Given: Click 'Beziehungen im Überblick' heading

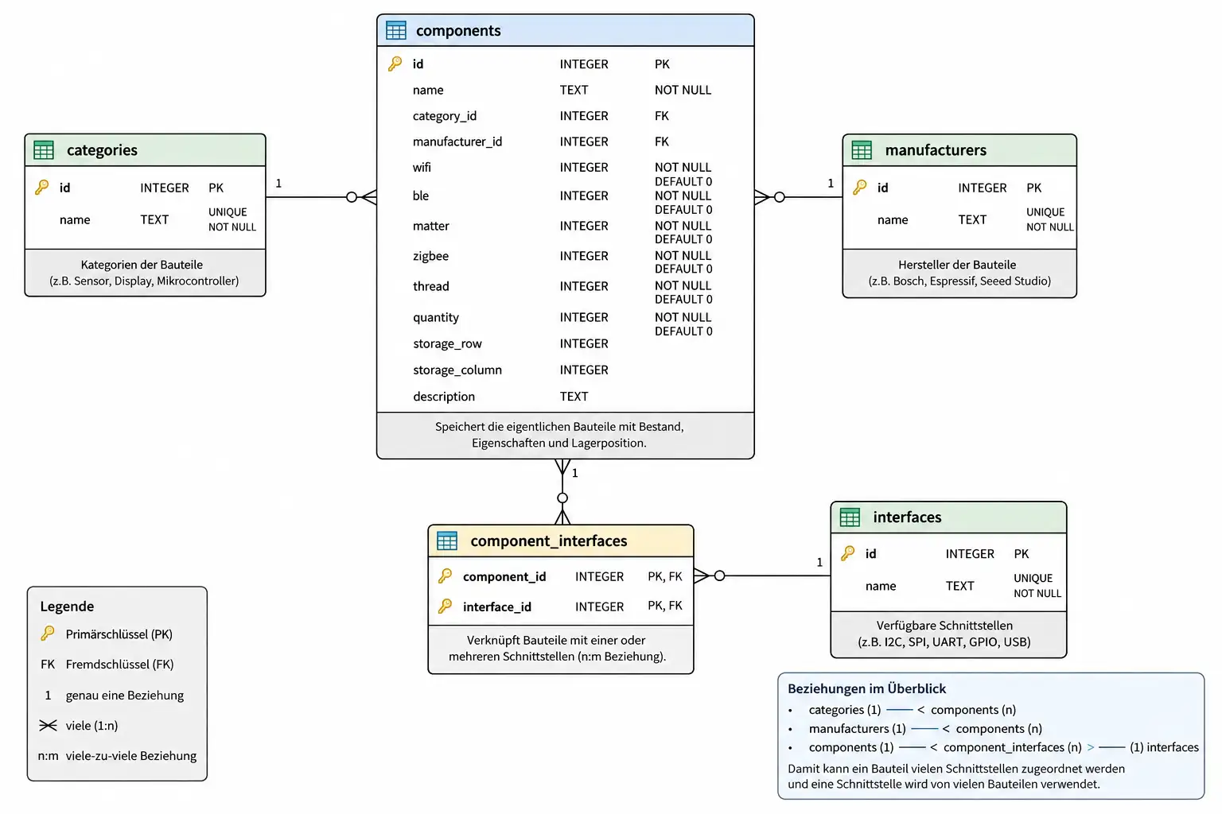Looking at the screenshot, I should pyautogui.click(x=866, y=688).
